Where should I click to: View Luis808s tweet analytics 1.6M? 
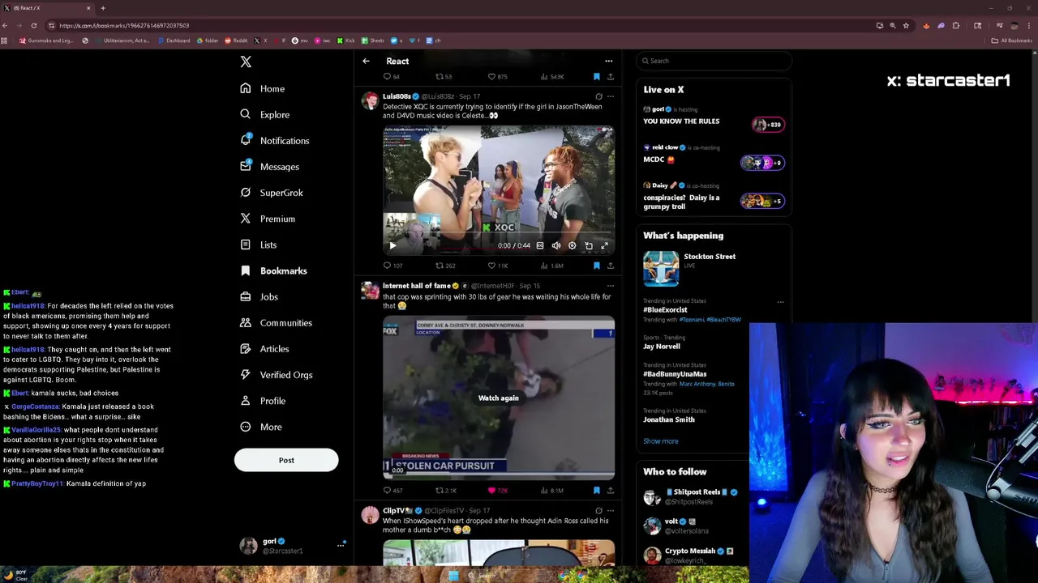click(x=551, y=266)
